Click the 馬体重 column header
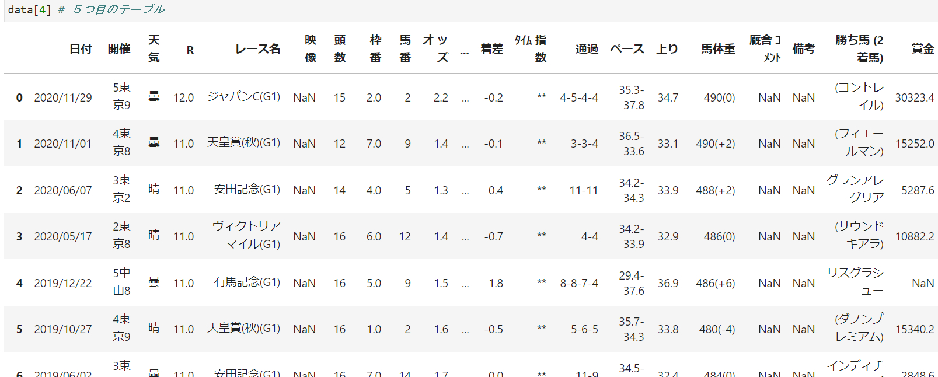Screen dimensions: 938x377 [718, 49]
